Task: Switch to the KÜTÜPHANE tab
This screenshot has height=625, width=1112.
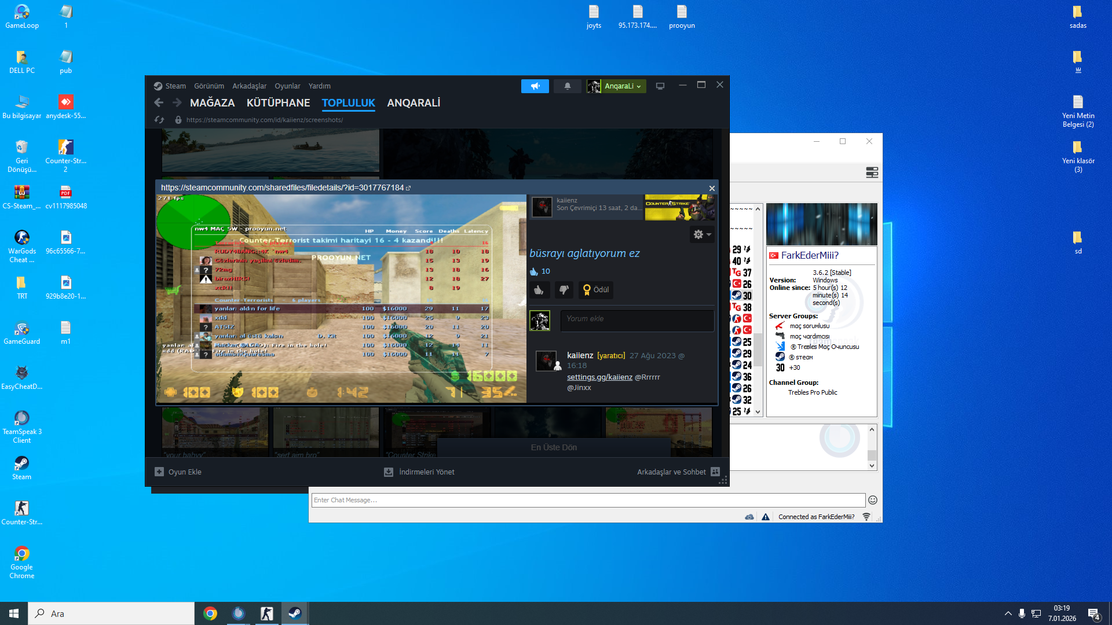Action: click(279, 103)
